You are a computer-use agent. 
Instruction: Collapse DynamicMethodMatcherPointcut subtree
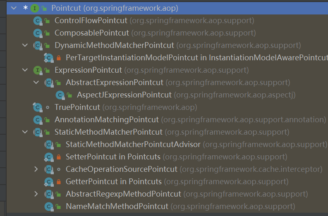(x=25, y=45)
